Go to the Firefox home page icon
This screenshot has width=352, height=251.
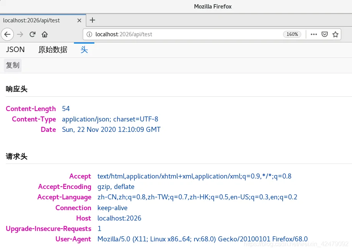click(x=45, y=34)
